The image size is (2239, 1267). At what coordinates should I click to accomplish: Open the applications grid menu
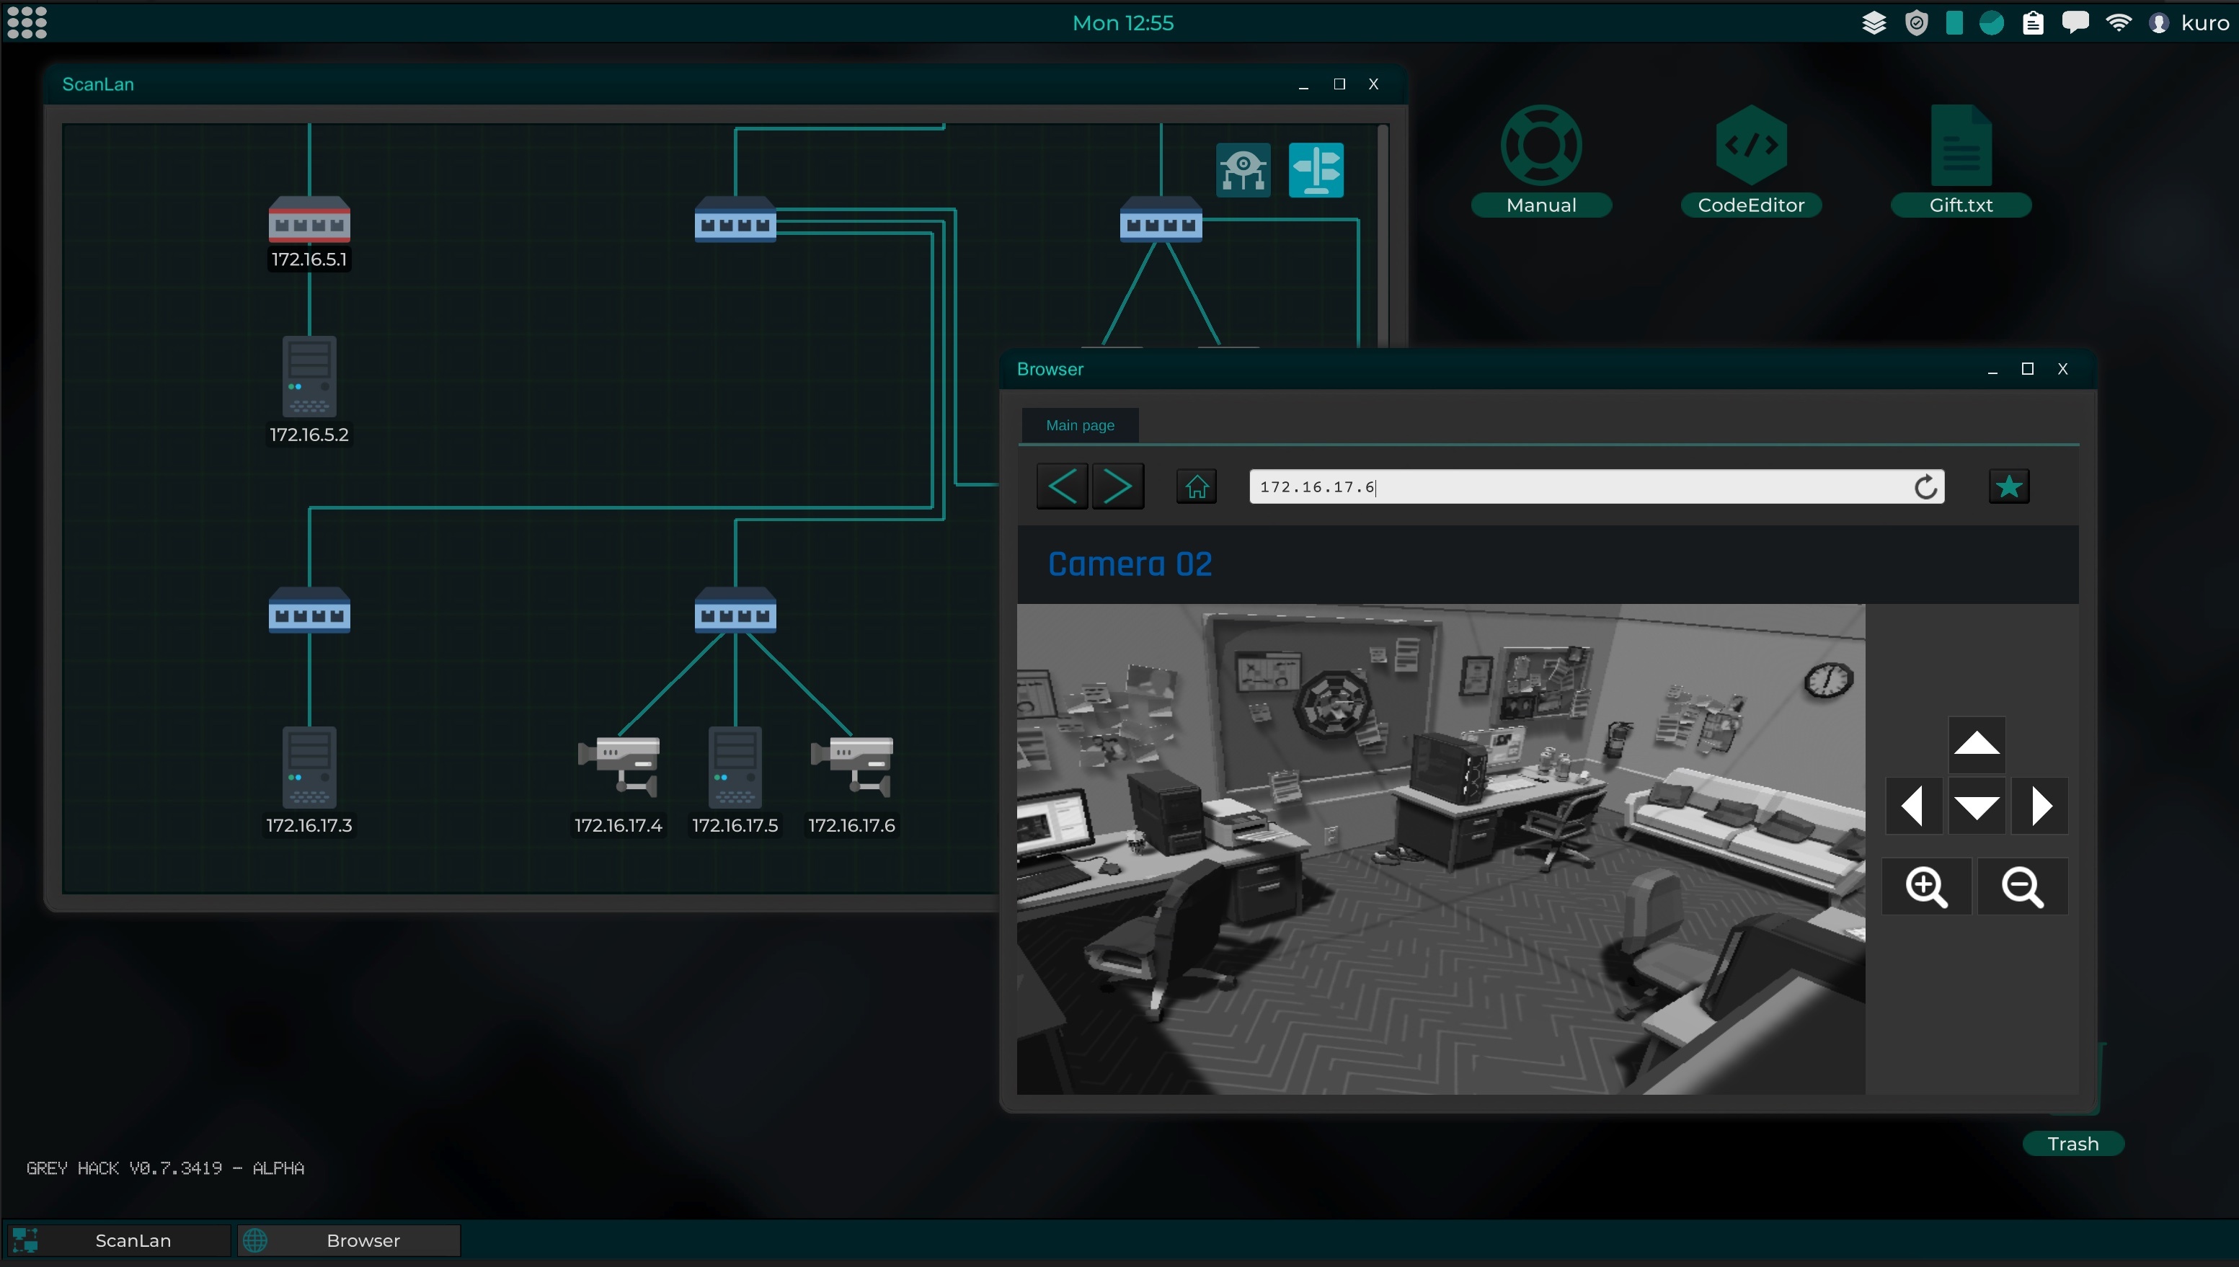(x=27, y=22)
